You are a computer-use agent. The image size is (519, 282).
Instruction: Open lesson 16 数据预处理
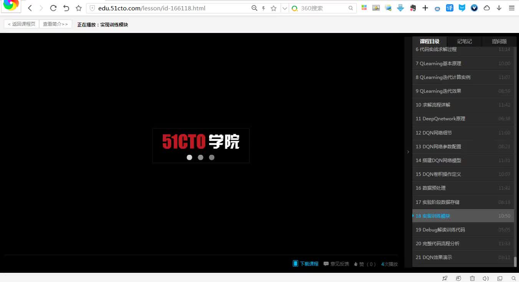[x=463, y=188]
